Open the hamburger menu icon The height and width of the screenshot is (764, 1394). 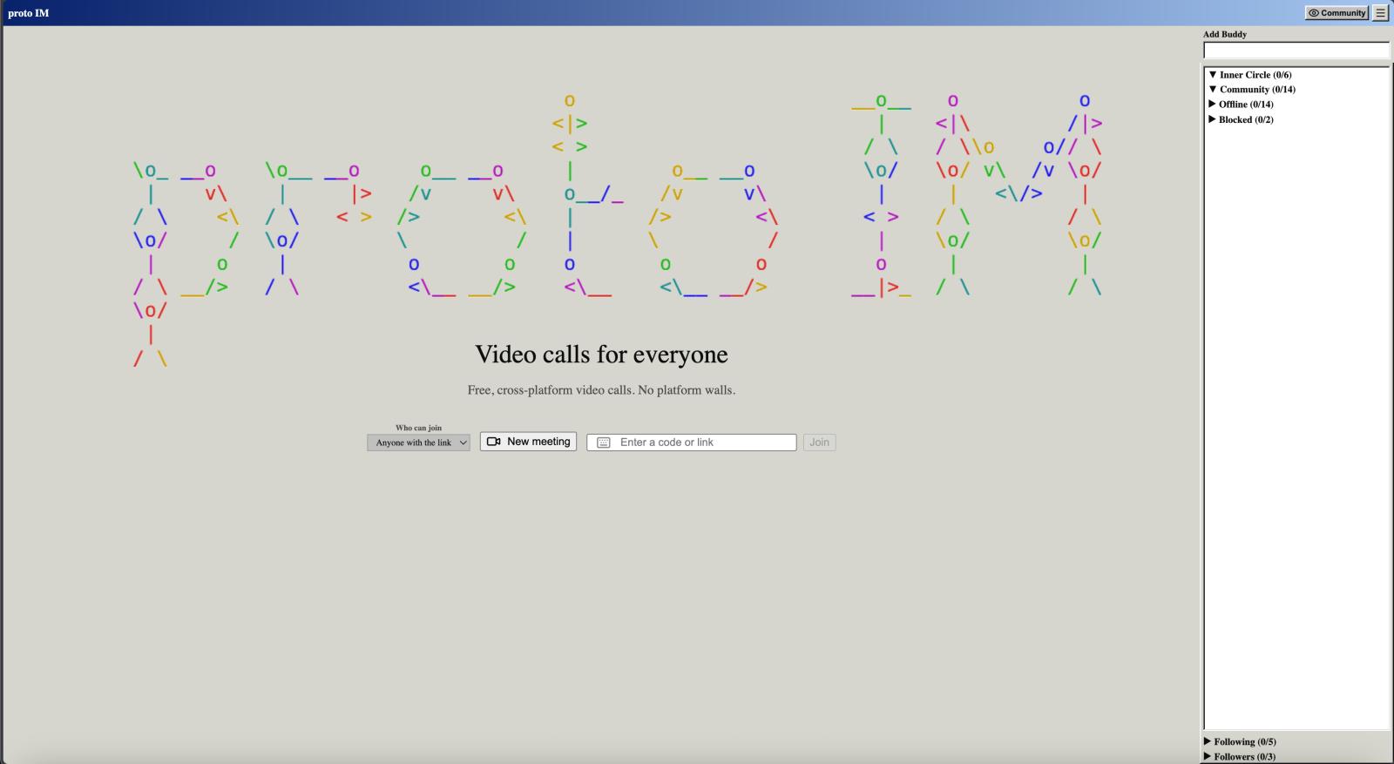click(1381, 13)
